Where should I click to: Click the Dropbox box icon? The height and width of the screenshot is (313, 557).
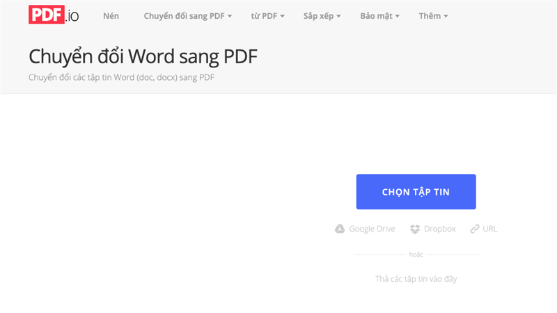point(414,229)
